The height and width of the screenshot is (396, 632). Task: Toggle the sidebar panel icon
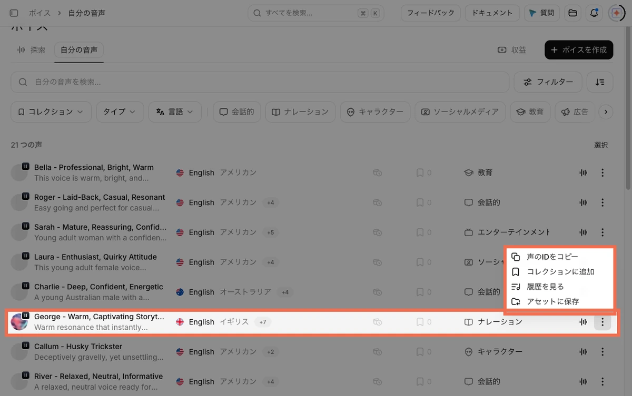point(14,13)
